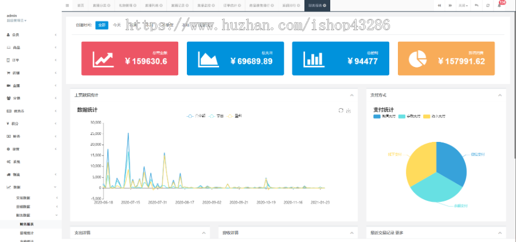This screenshot has height=242, width=516.
Task: Toggle the 余额支付 cyan legend item
Action: point(409,117)
